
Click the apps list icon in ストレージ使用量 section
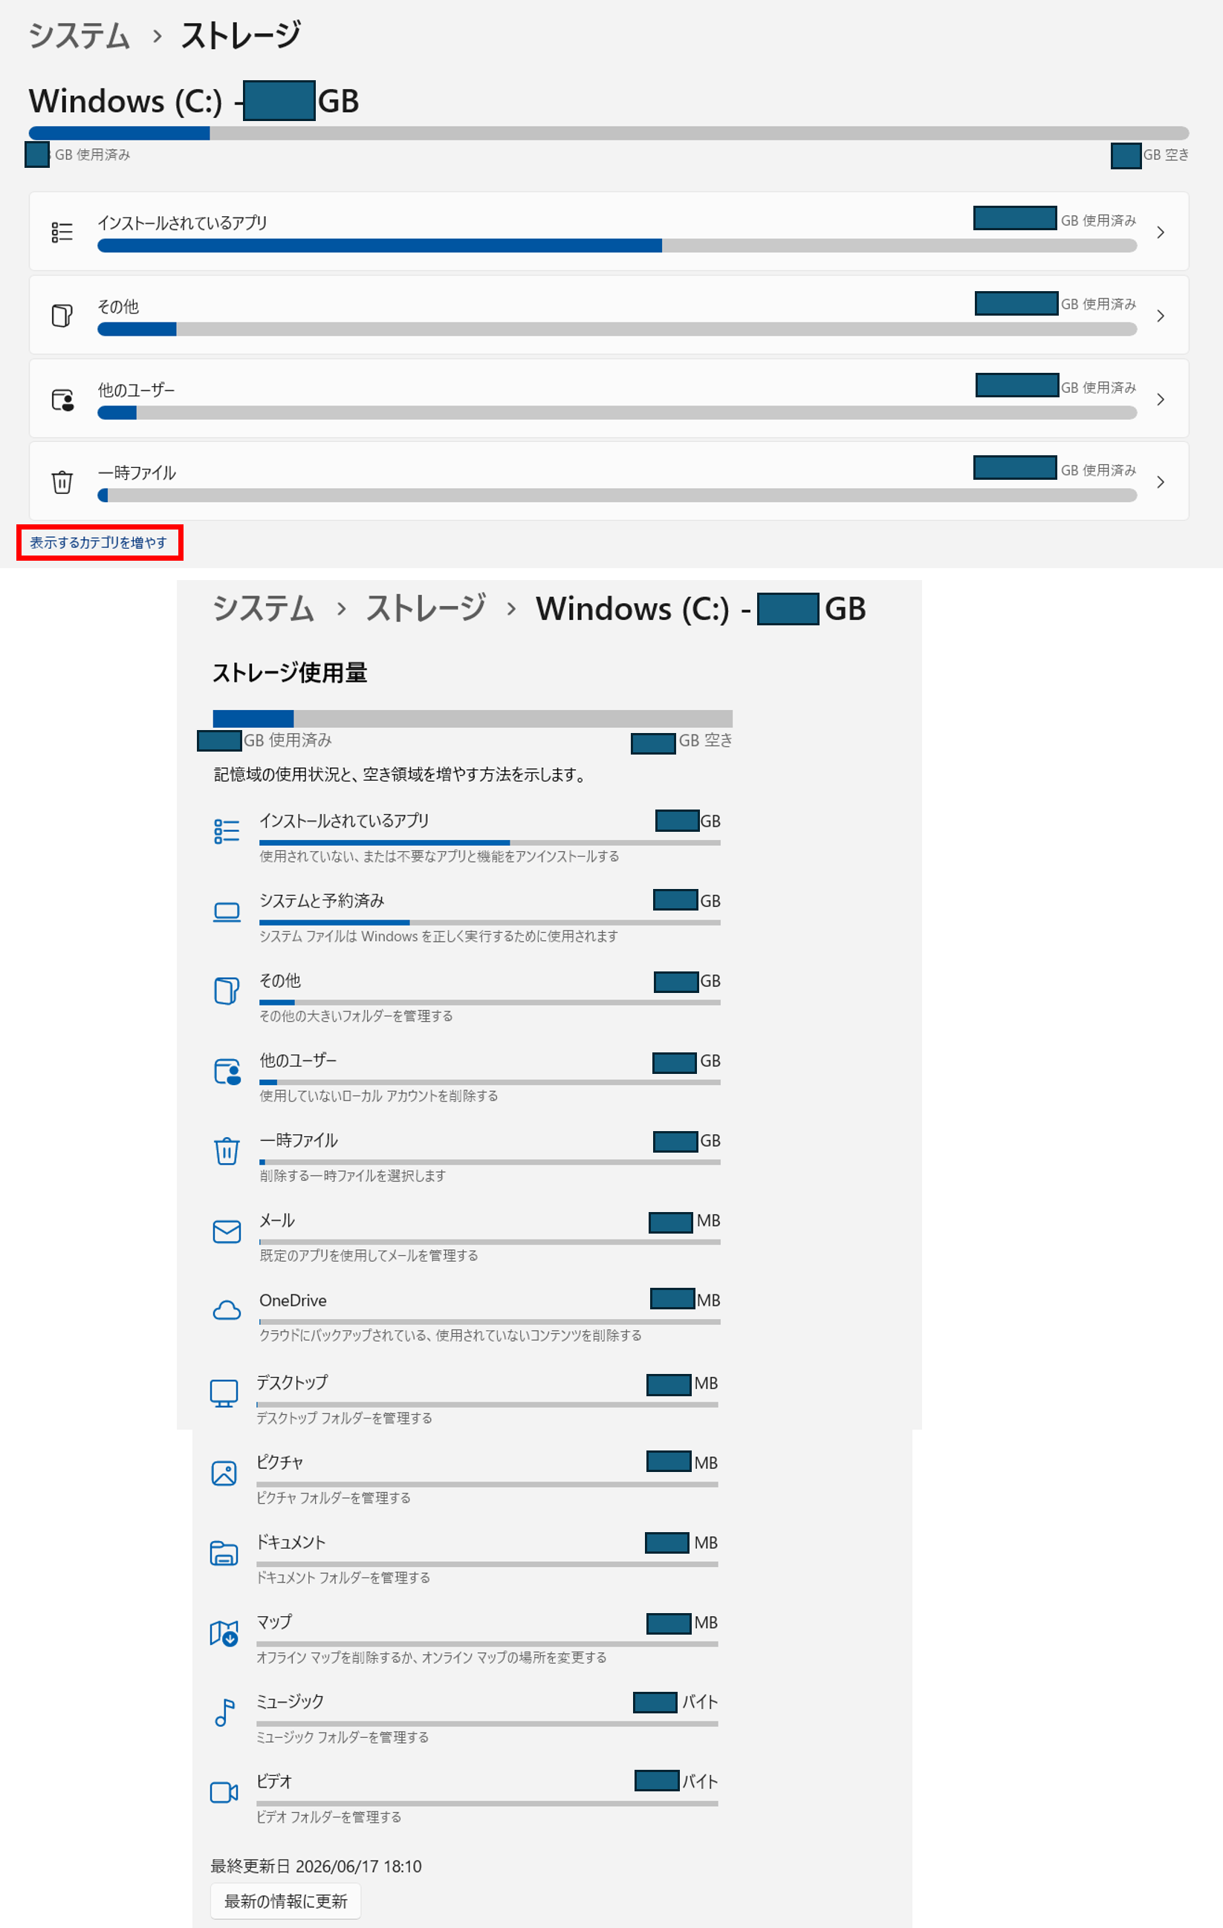tap(227, 831)
